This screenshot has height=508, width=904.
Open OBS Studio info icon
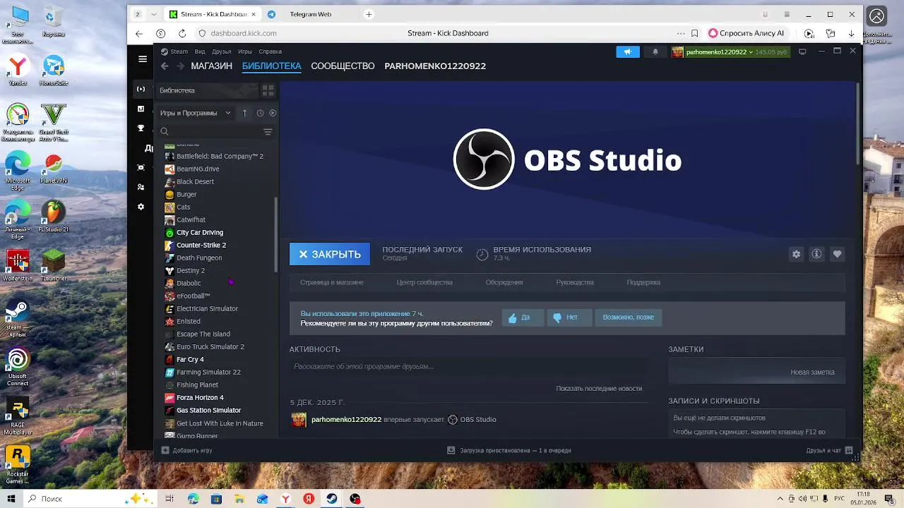[816, 254]
